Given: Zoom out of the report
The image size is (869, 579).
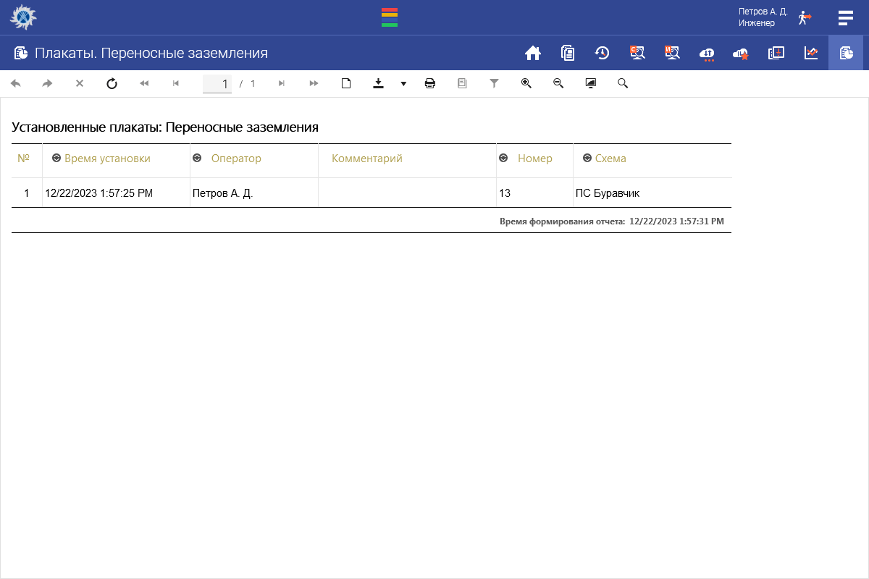Looking at the screenshot, I should click(x=558, y=84).
